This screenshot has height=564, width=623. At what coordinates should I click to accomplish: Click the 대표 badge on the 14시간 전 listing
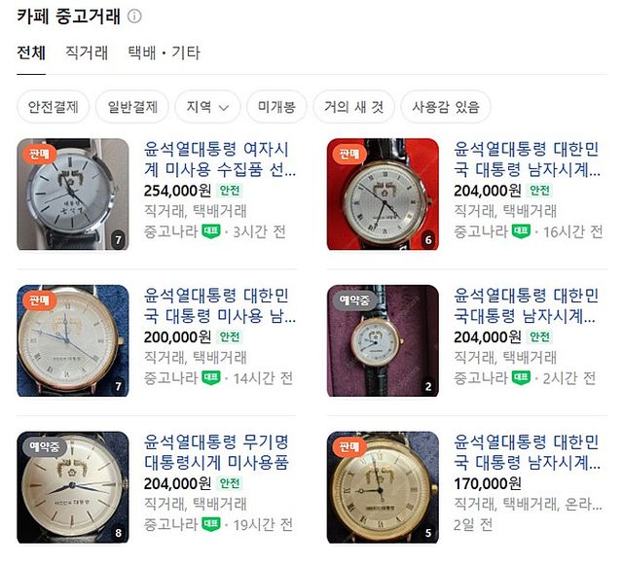coord(211,378)
